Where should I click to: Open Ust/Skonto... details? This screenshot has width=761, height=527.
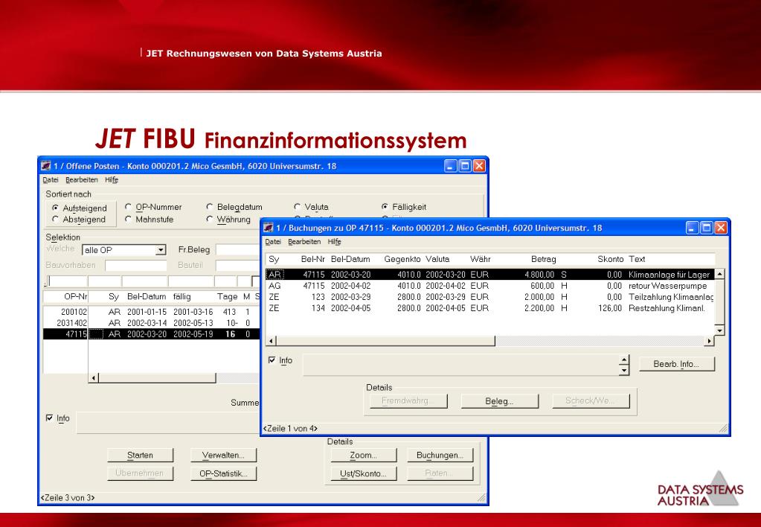(364, 473)
